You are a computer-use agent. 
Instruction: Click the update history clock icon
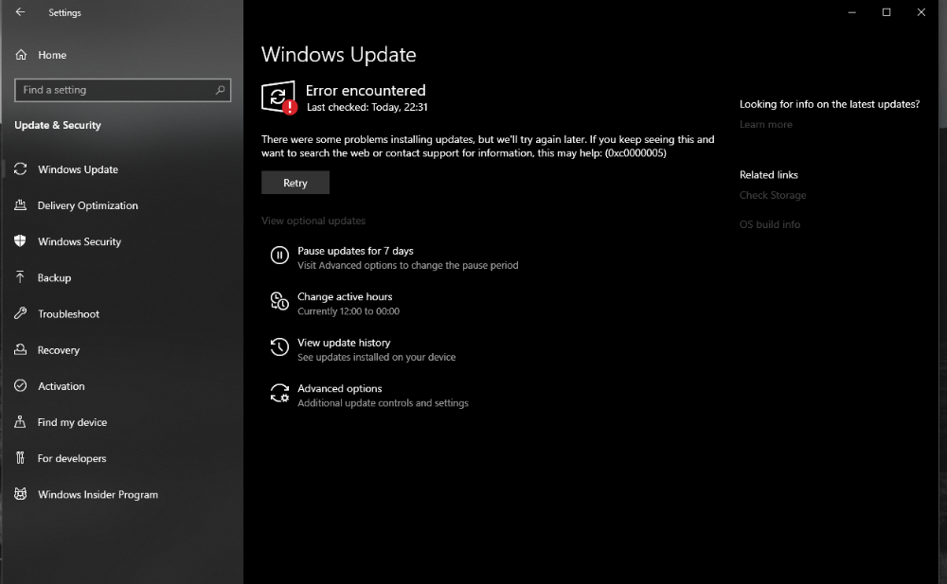[x=279, y=346]
